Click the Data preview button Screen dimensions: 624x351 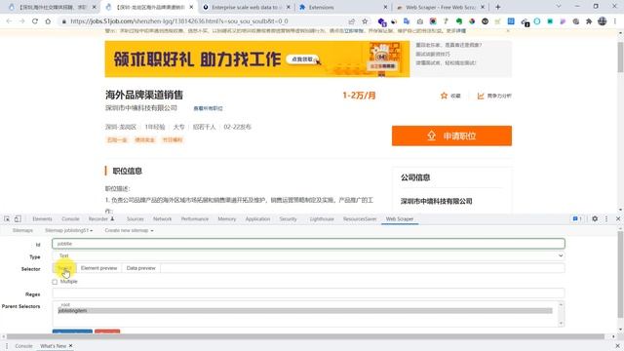click(x=140, y=268)
